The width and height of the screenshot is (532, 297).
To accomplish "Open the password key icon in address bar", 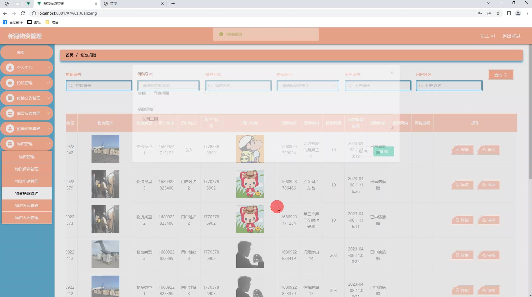I will coord(480,13).
